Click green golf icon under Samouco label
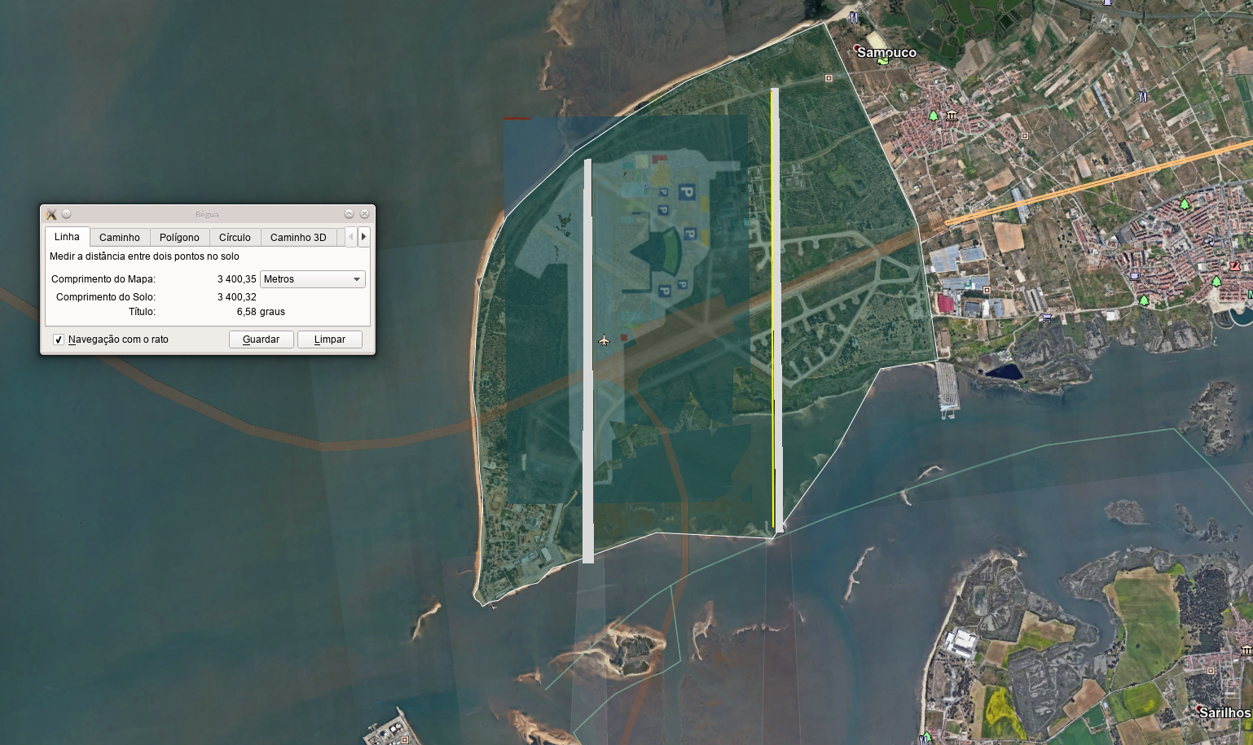Image resolution: width=1253 pixels, height=745 pixels. click(882, 61)
